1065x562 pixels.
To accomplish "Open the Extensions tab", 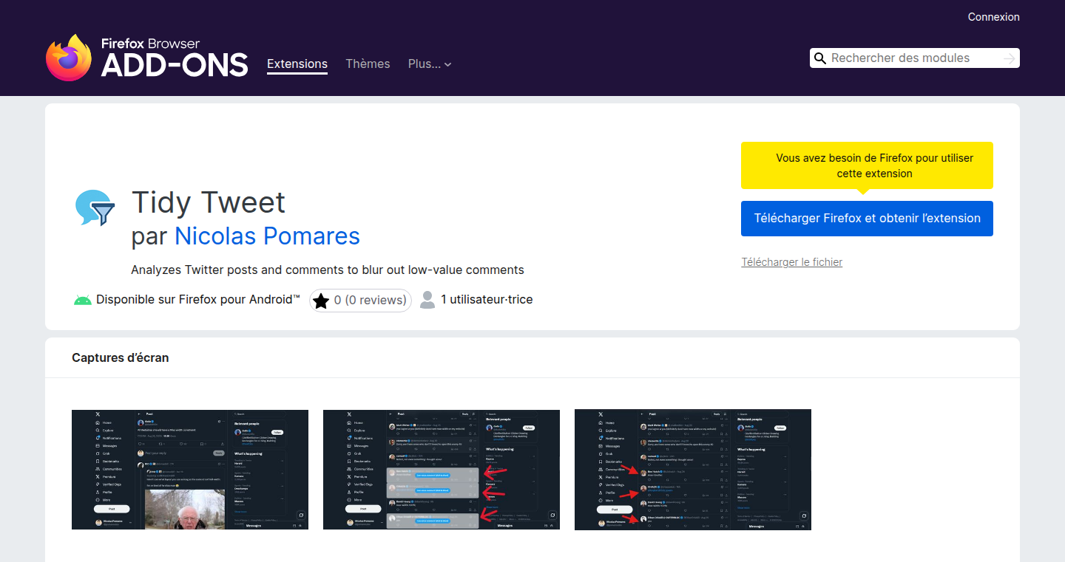I will click(297, 64).
